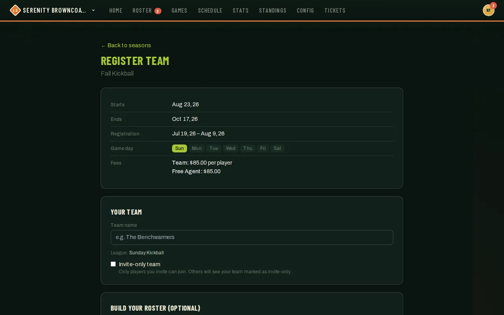View the Stats page
Viewport: 504px width, 315px height.
point(241,11)
